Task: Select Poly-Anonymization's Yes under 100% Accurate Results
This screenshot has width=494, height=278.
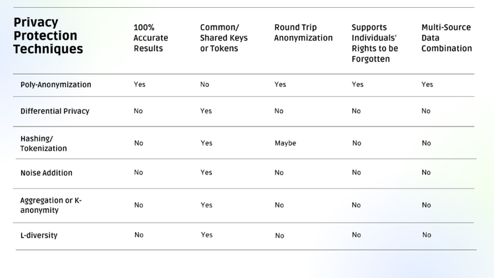Action: (x=140, y=85)
